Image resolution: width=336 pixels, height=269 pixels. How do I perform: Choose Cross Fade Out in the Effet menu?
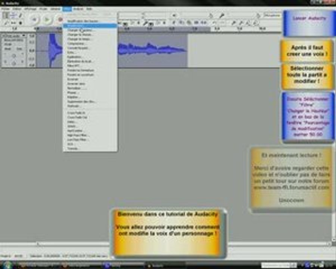click(x=90, y=117)
